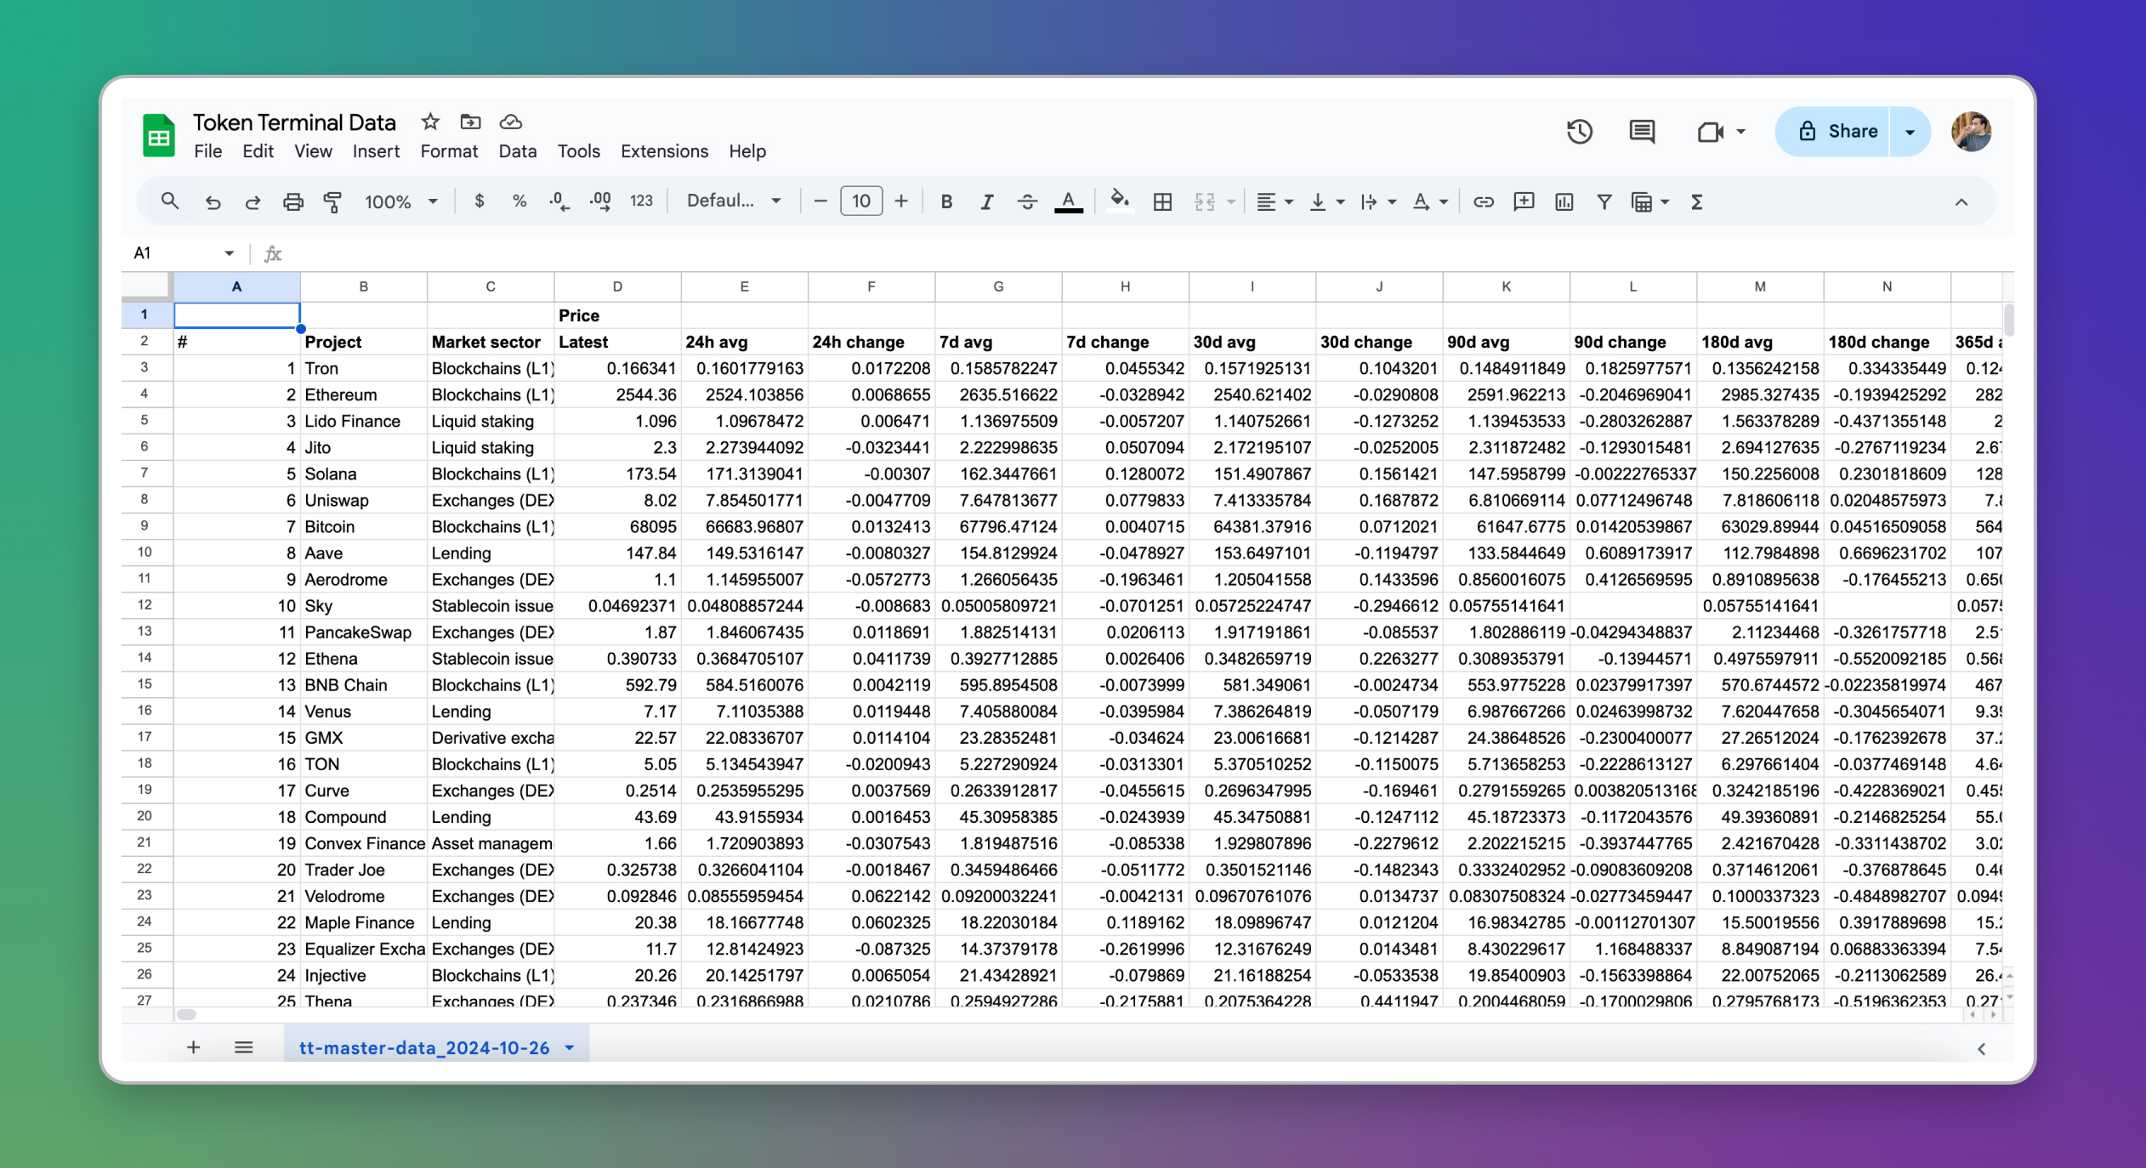Screen dimensions: 2146x1168
Task: Open the Help menu
Action: point(747,151)
